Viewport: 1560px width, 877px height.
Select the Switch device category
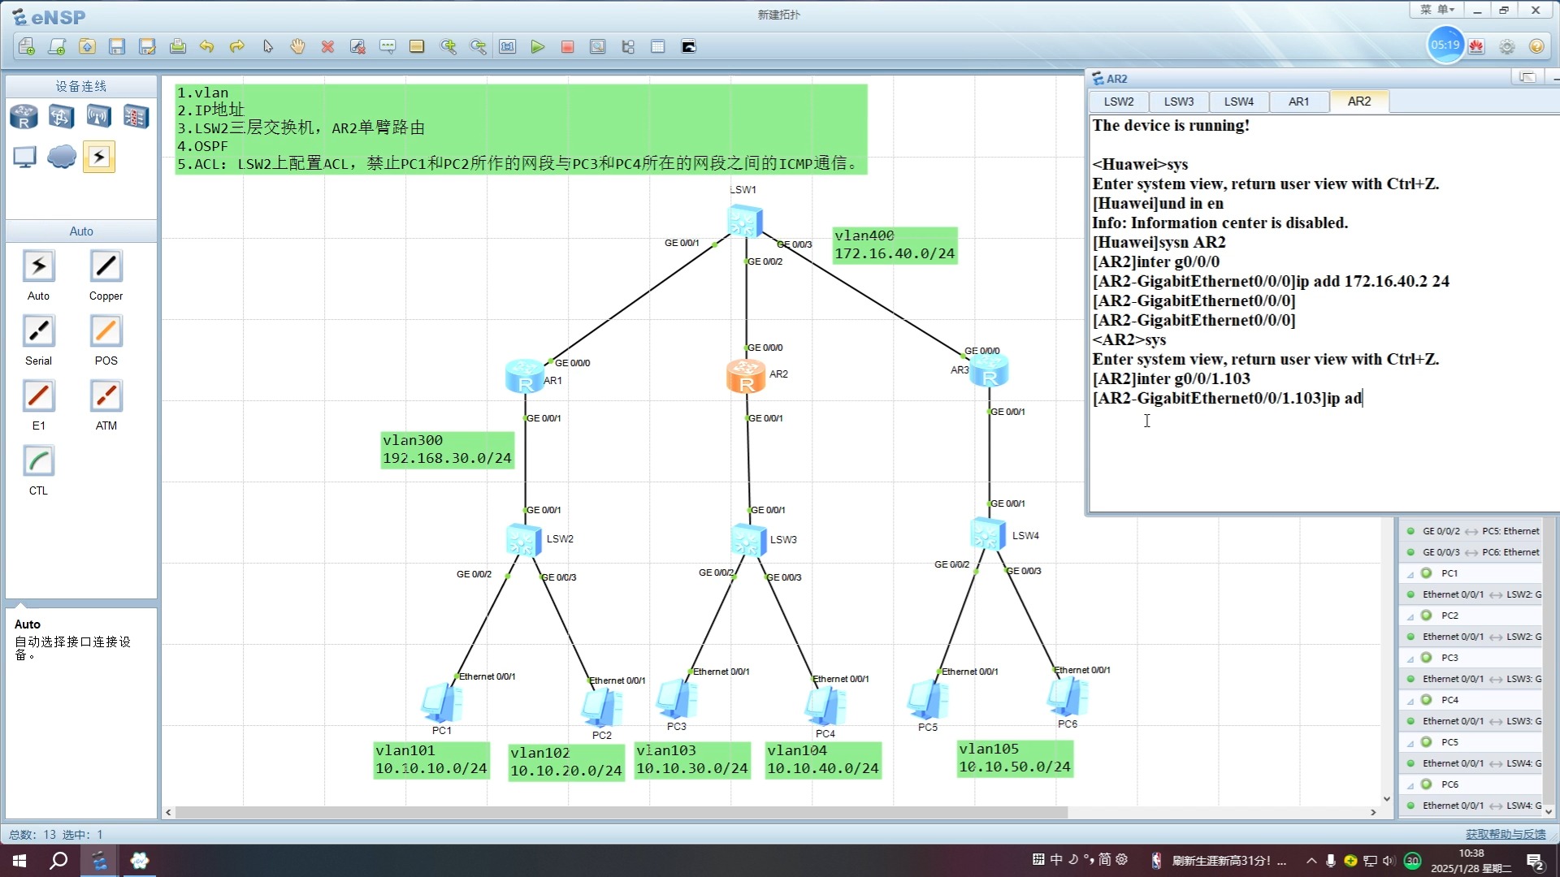(61, 117)
